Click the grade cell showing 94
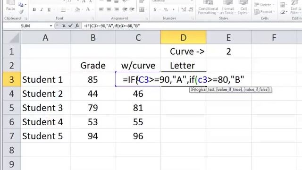The image size is (302, 170). 93,136
